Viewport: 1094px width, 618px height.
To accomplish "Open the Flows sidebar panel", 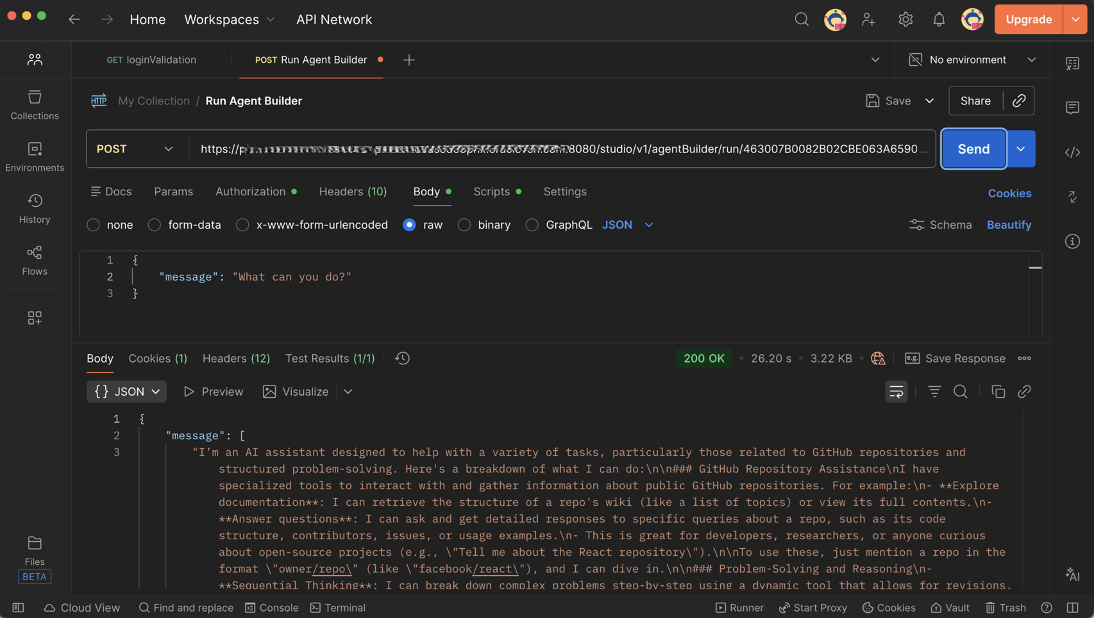I will (35, 260).
